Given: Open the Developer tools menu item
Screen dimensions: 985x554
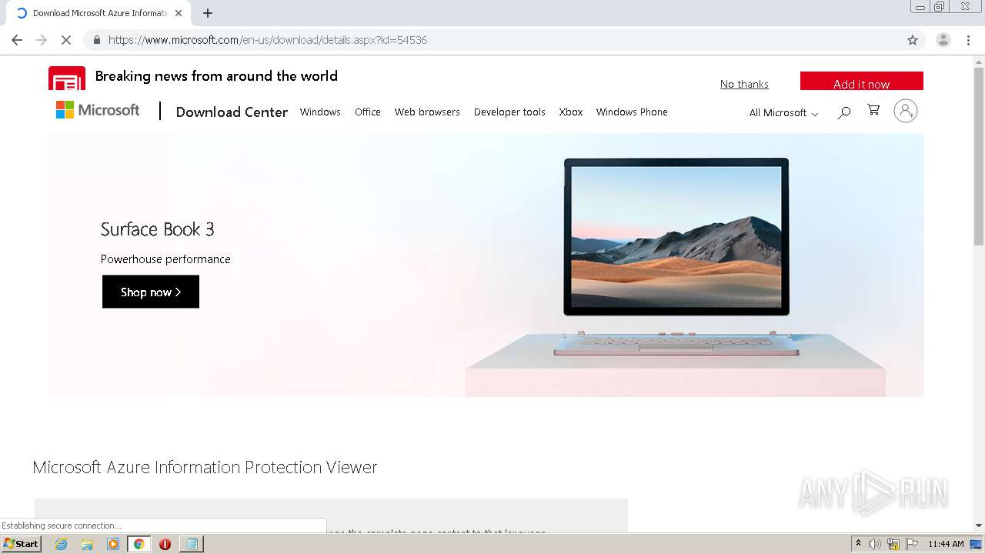Looking at the screenshot, I should tap(509, 112).
